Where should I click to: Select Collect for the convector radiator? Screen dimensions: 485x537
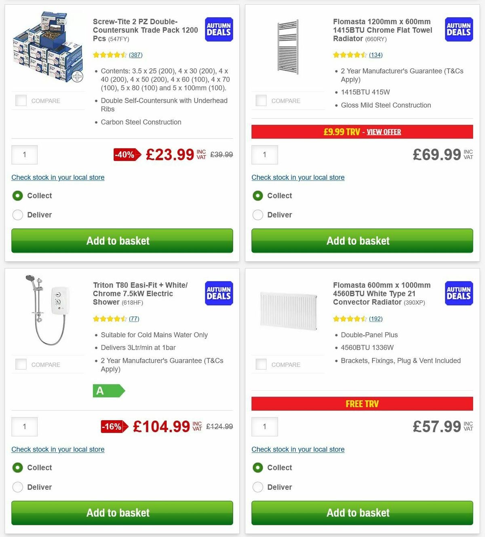(x=258, y=467)
